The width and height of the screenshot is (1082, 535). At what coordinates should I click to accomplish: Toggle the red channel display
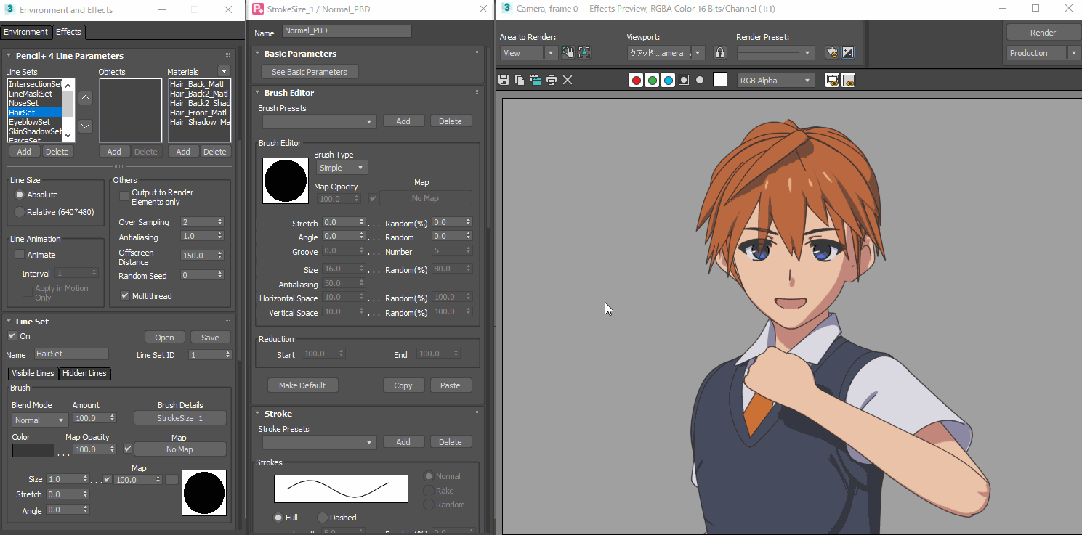tap(637, 81)
